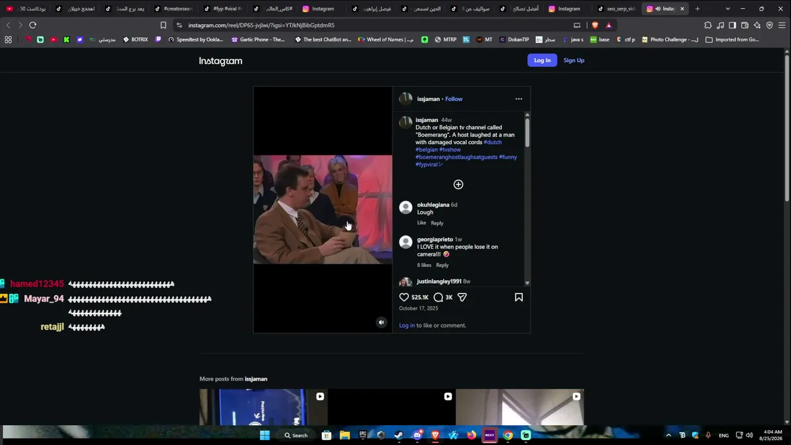Open the #boemeranghostlaughsatguests hashtag
This screenshot has height=445, width=791.
[456, 157]
